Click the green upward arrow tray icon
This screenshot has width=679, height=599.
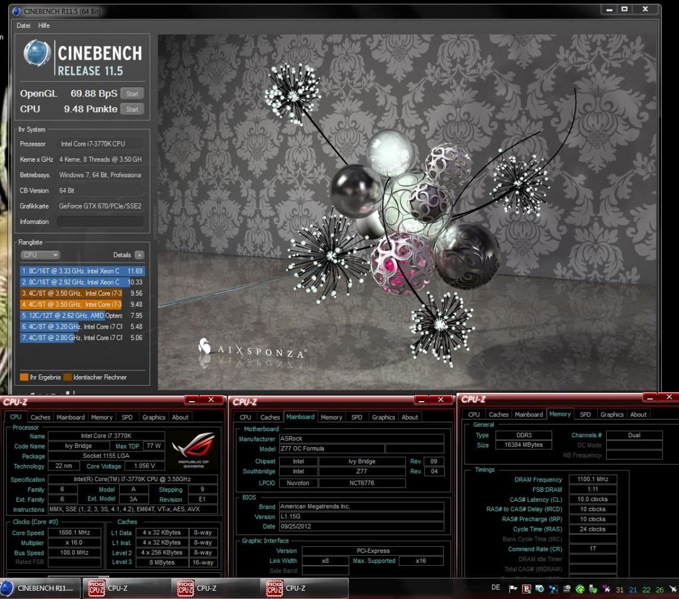pos(580,588)
